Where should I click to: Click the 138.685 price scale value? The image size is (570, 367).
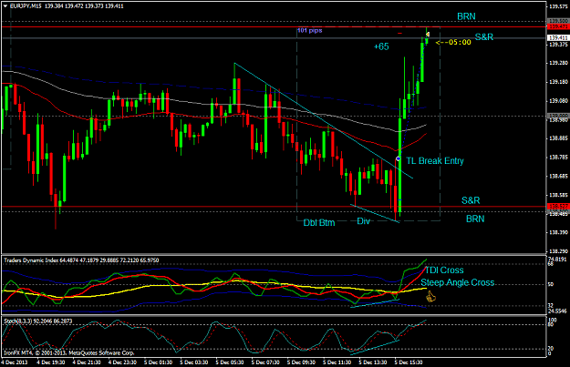tap(558, 176)
